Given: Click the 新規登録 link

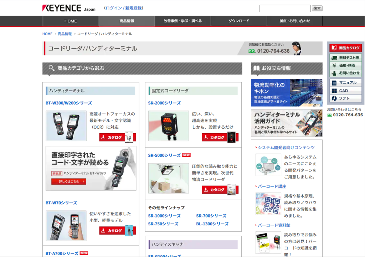Looking at the screenshot, I should coord(134,8).
